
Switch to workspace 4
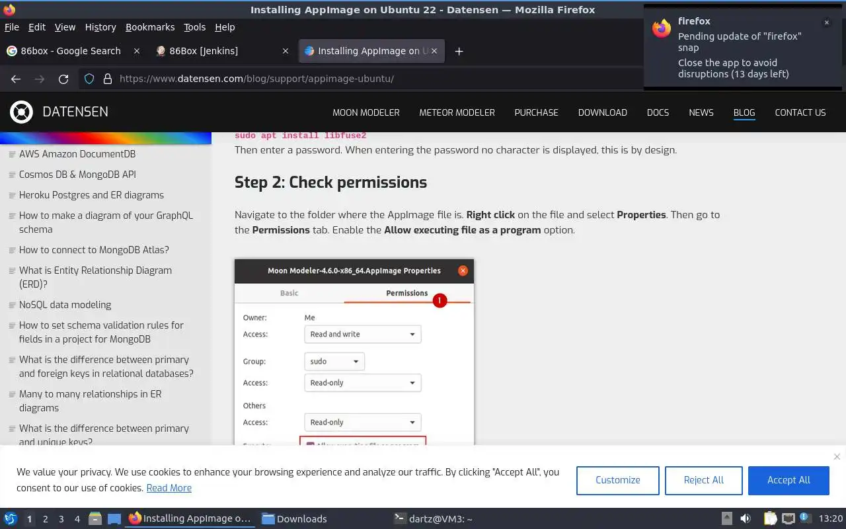coord(77,519)
